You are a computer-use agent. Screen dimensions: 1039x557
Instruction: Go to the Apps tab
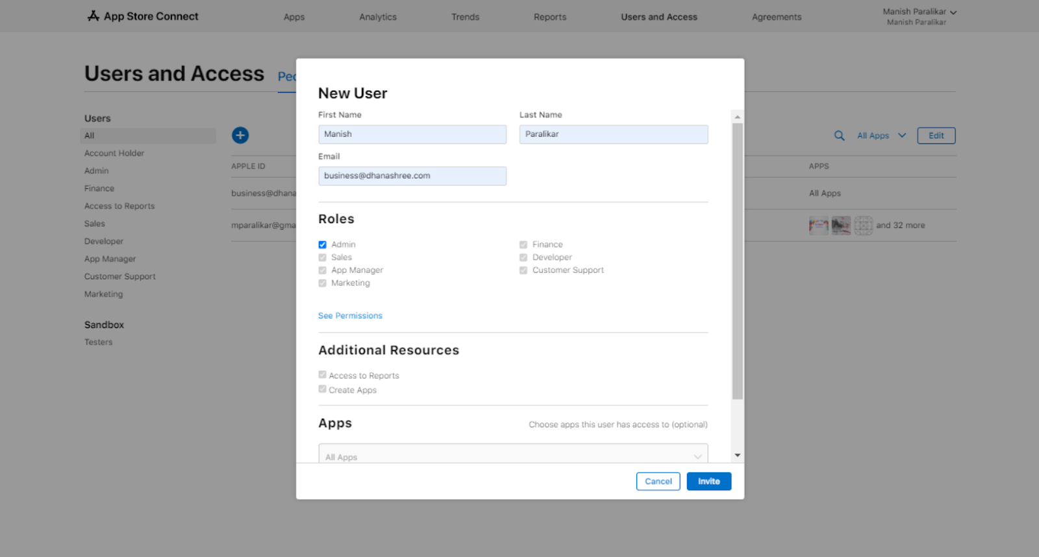294,17
